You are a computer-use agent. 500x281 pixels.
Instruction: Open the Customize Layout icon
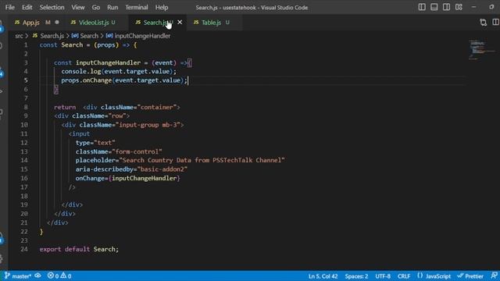(x=459, y=7)
